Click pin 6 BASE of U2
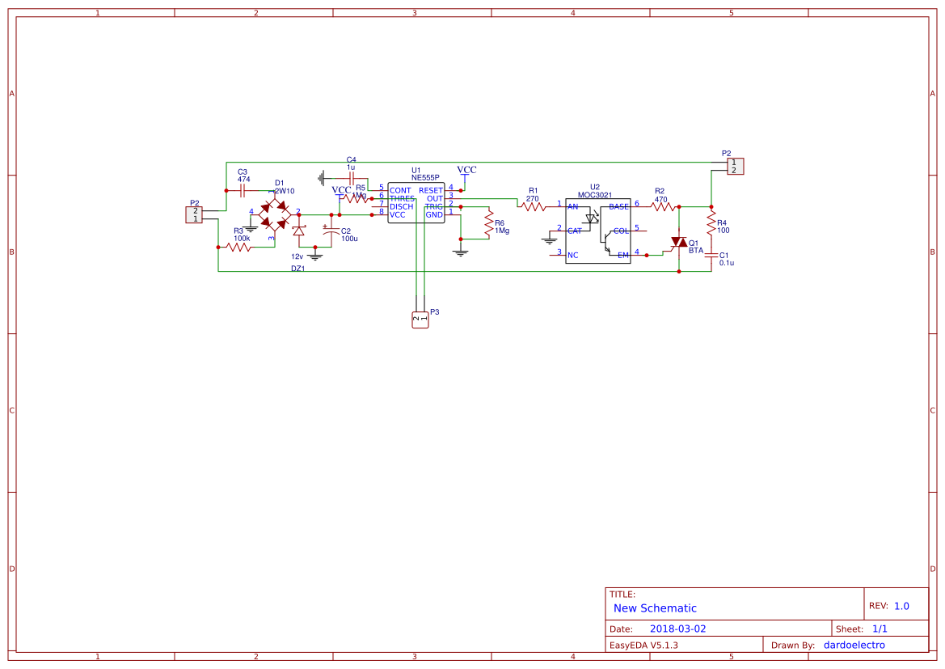The image size is (945, 669). [x=637, y=207]
